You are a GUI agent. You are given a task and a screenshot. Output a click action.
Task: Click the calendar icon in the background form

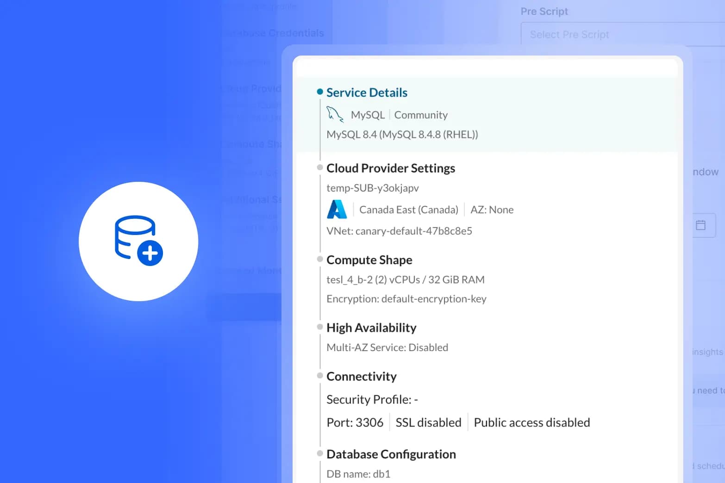(701, 225)
